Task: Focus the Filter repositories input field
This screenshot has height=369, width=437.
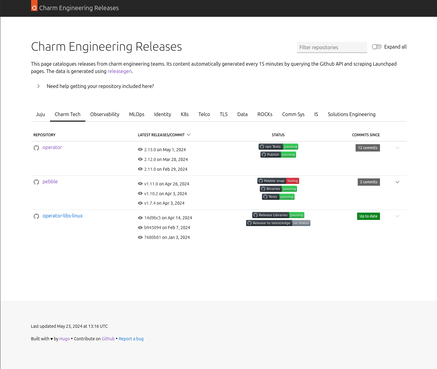Action: tap(332, 47)
